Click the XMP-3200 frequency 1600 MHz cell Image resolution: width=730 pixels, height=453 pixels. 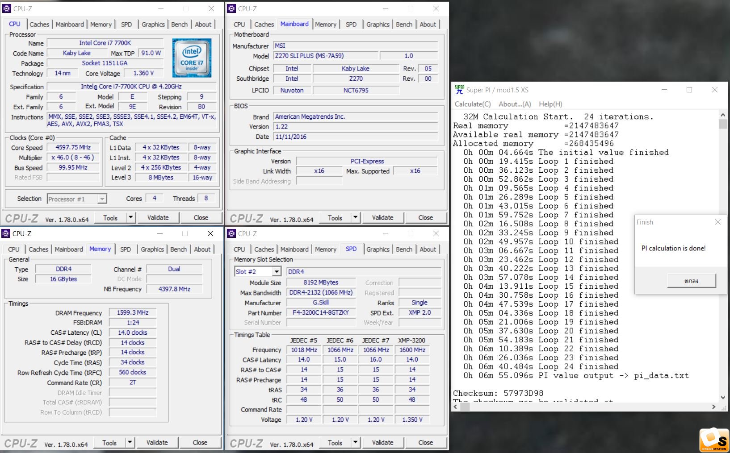(x=412, y=350)
